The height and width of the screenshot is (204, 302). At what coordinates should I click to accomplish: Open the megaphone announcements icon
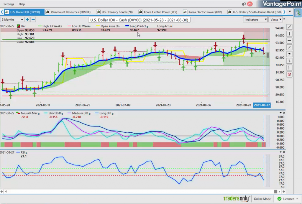pos(244,4)
